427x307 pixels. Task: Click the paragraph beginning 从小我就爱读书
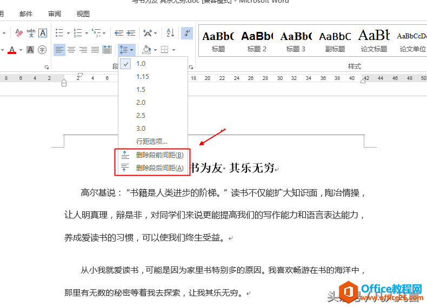click(x=215, y=282)
